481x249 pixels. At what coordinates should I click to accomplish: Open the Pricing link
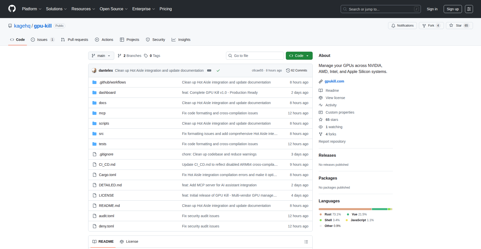pyautogui.click(x=166, y=9)
